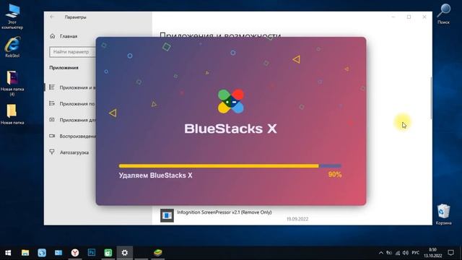Select Этот компьютер desktop icon
Viewport: 462px width, 260px height.
click(12, 17)
